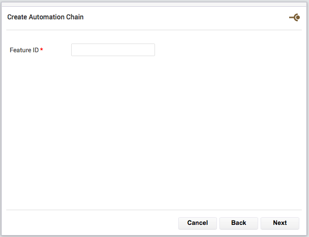Place cursor in required Feature ID field
The width and height of the screenshot is (309, 237).
(x=113, y=50)
